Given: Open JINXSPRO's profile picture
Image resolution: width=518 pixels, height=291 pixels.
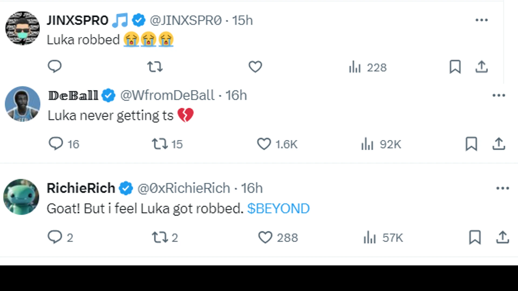Looking at the screenshot, I should point(23,28).
